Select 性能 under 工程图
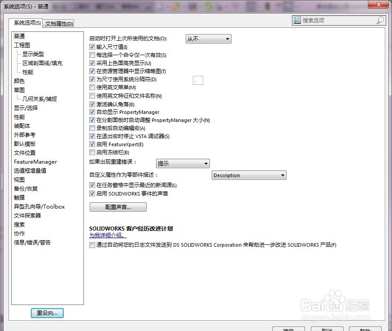392x331 pixels. click(28, 72)
